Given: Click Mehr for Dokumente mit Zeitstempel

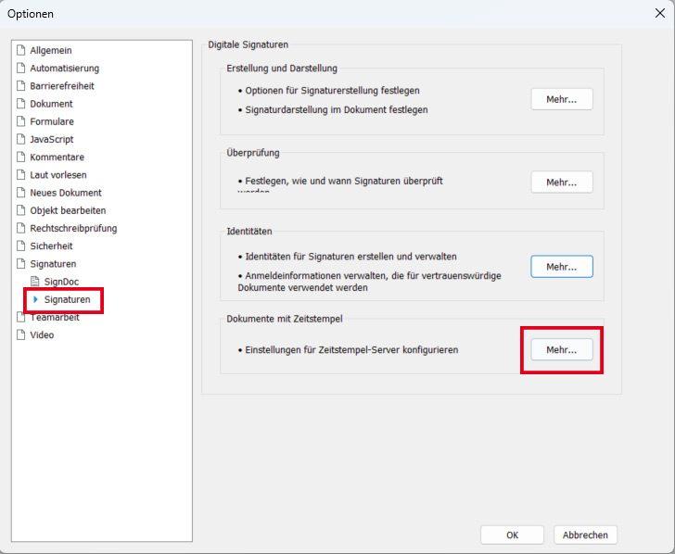Looking at the screenshot, I should (561, 350).
